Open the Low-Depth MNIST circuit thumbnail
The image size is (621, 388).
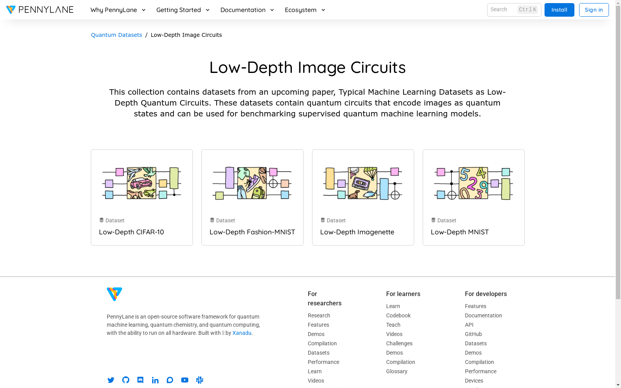click(474, 183)
